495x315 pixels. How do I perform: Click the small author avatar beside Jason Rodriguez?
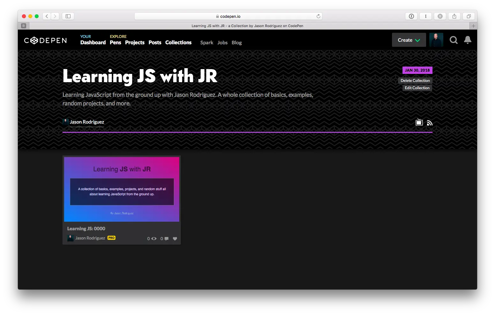(x=66, y=122)
